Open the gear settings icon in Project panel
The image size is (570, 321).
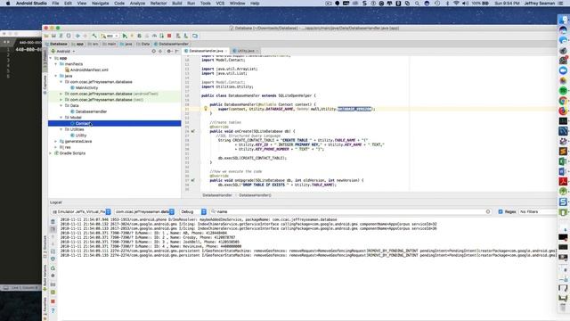[x=169, y=52]
